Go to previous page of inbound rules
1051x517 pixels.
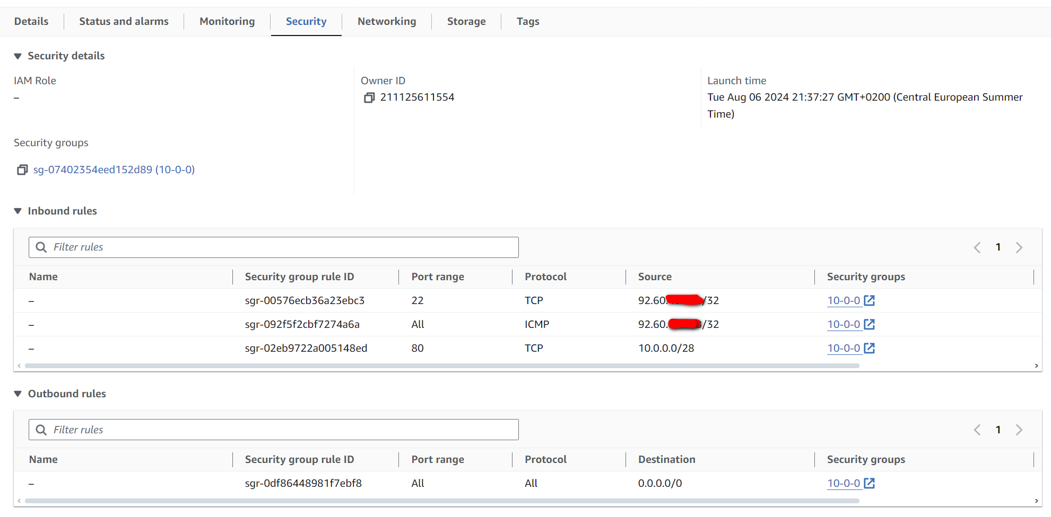[x=977, y=247]
